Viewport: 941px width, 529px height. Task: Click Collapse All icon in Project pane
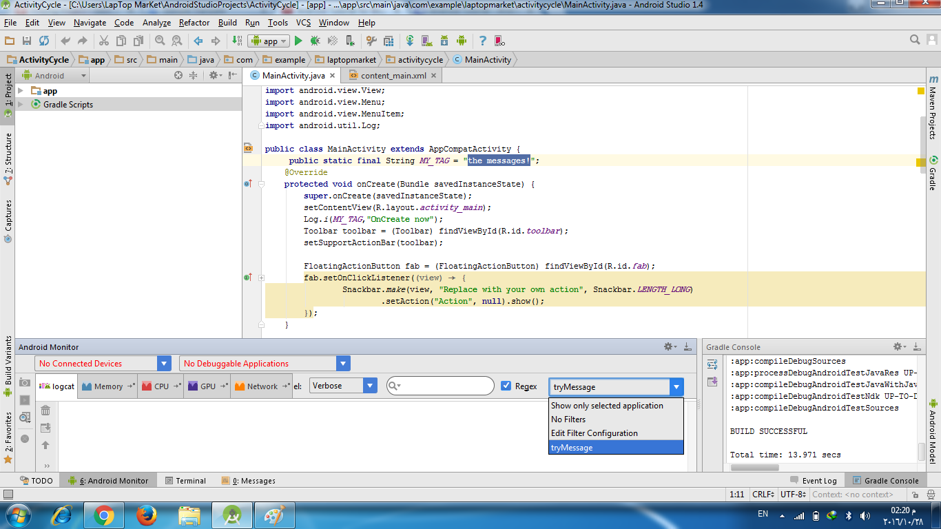tap(194, 76)
